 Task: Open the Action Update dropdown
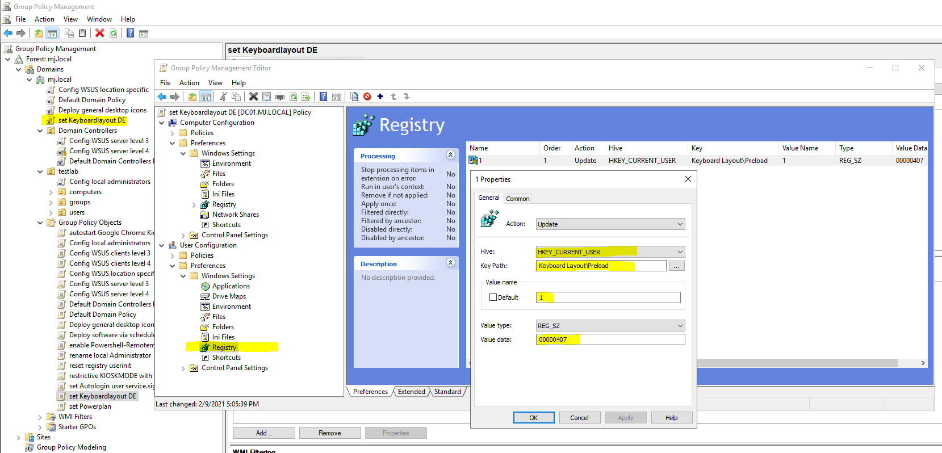[x=610, y=224]
